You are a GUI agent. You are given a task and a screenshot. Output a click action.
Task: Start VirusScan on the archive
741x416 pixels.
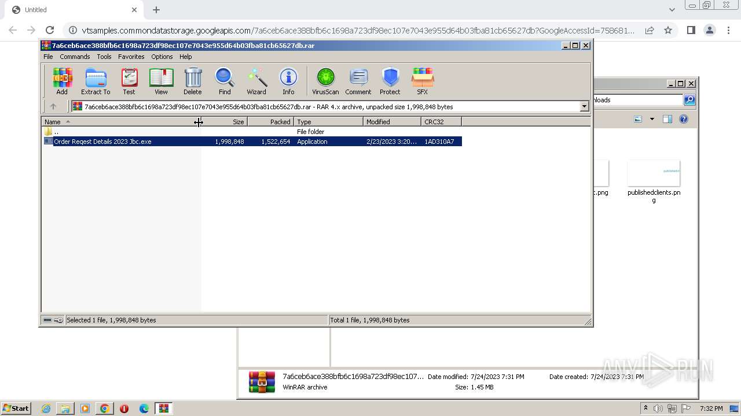pos(325,81)
